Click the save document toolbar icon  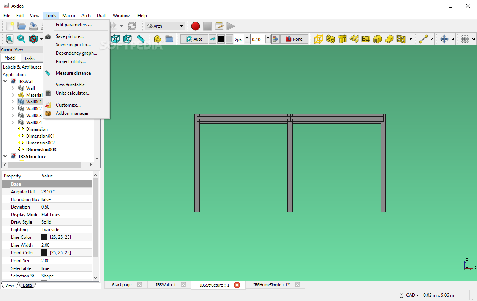click(x=34, y=26)
